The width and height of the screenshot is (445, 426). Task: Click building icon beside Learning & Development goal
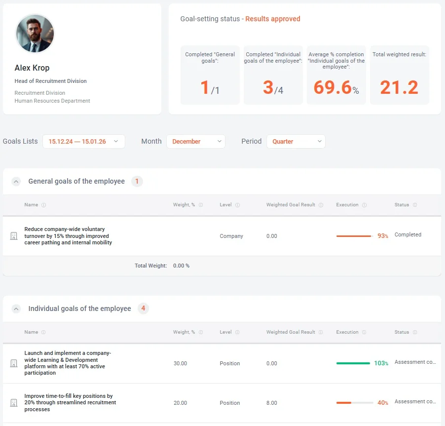14,363
